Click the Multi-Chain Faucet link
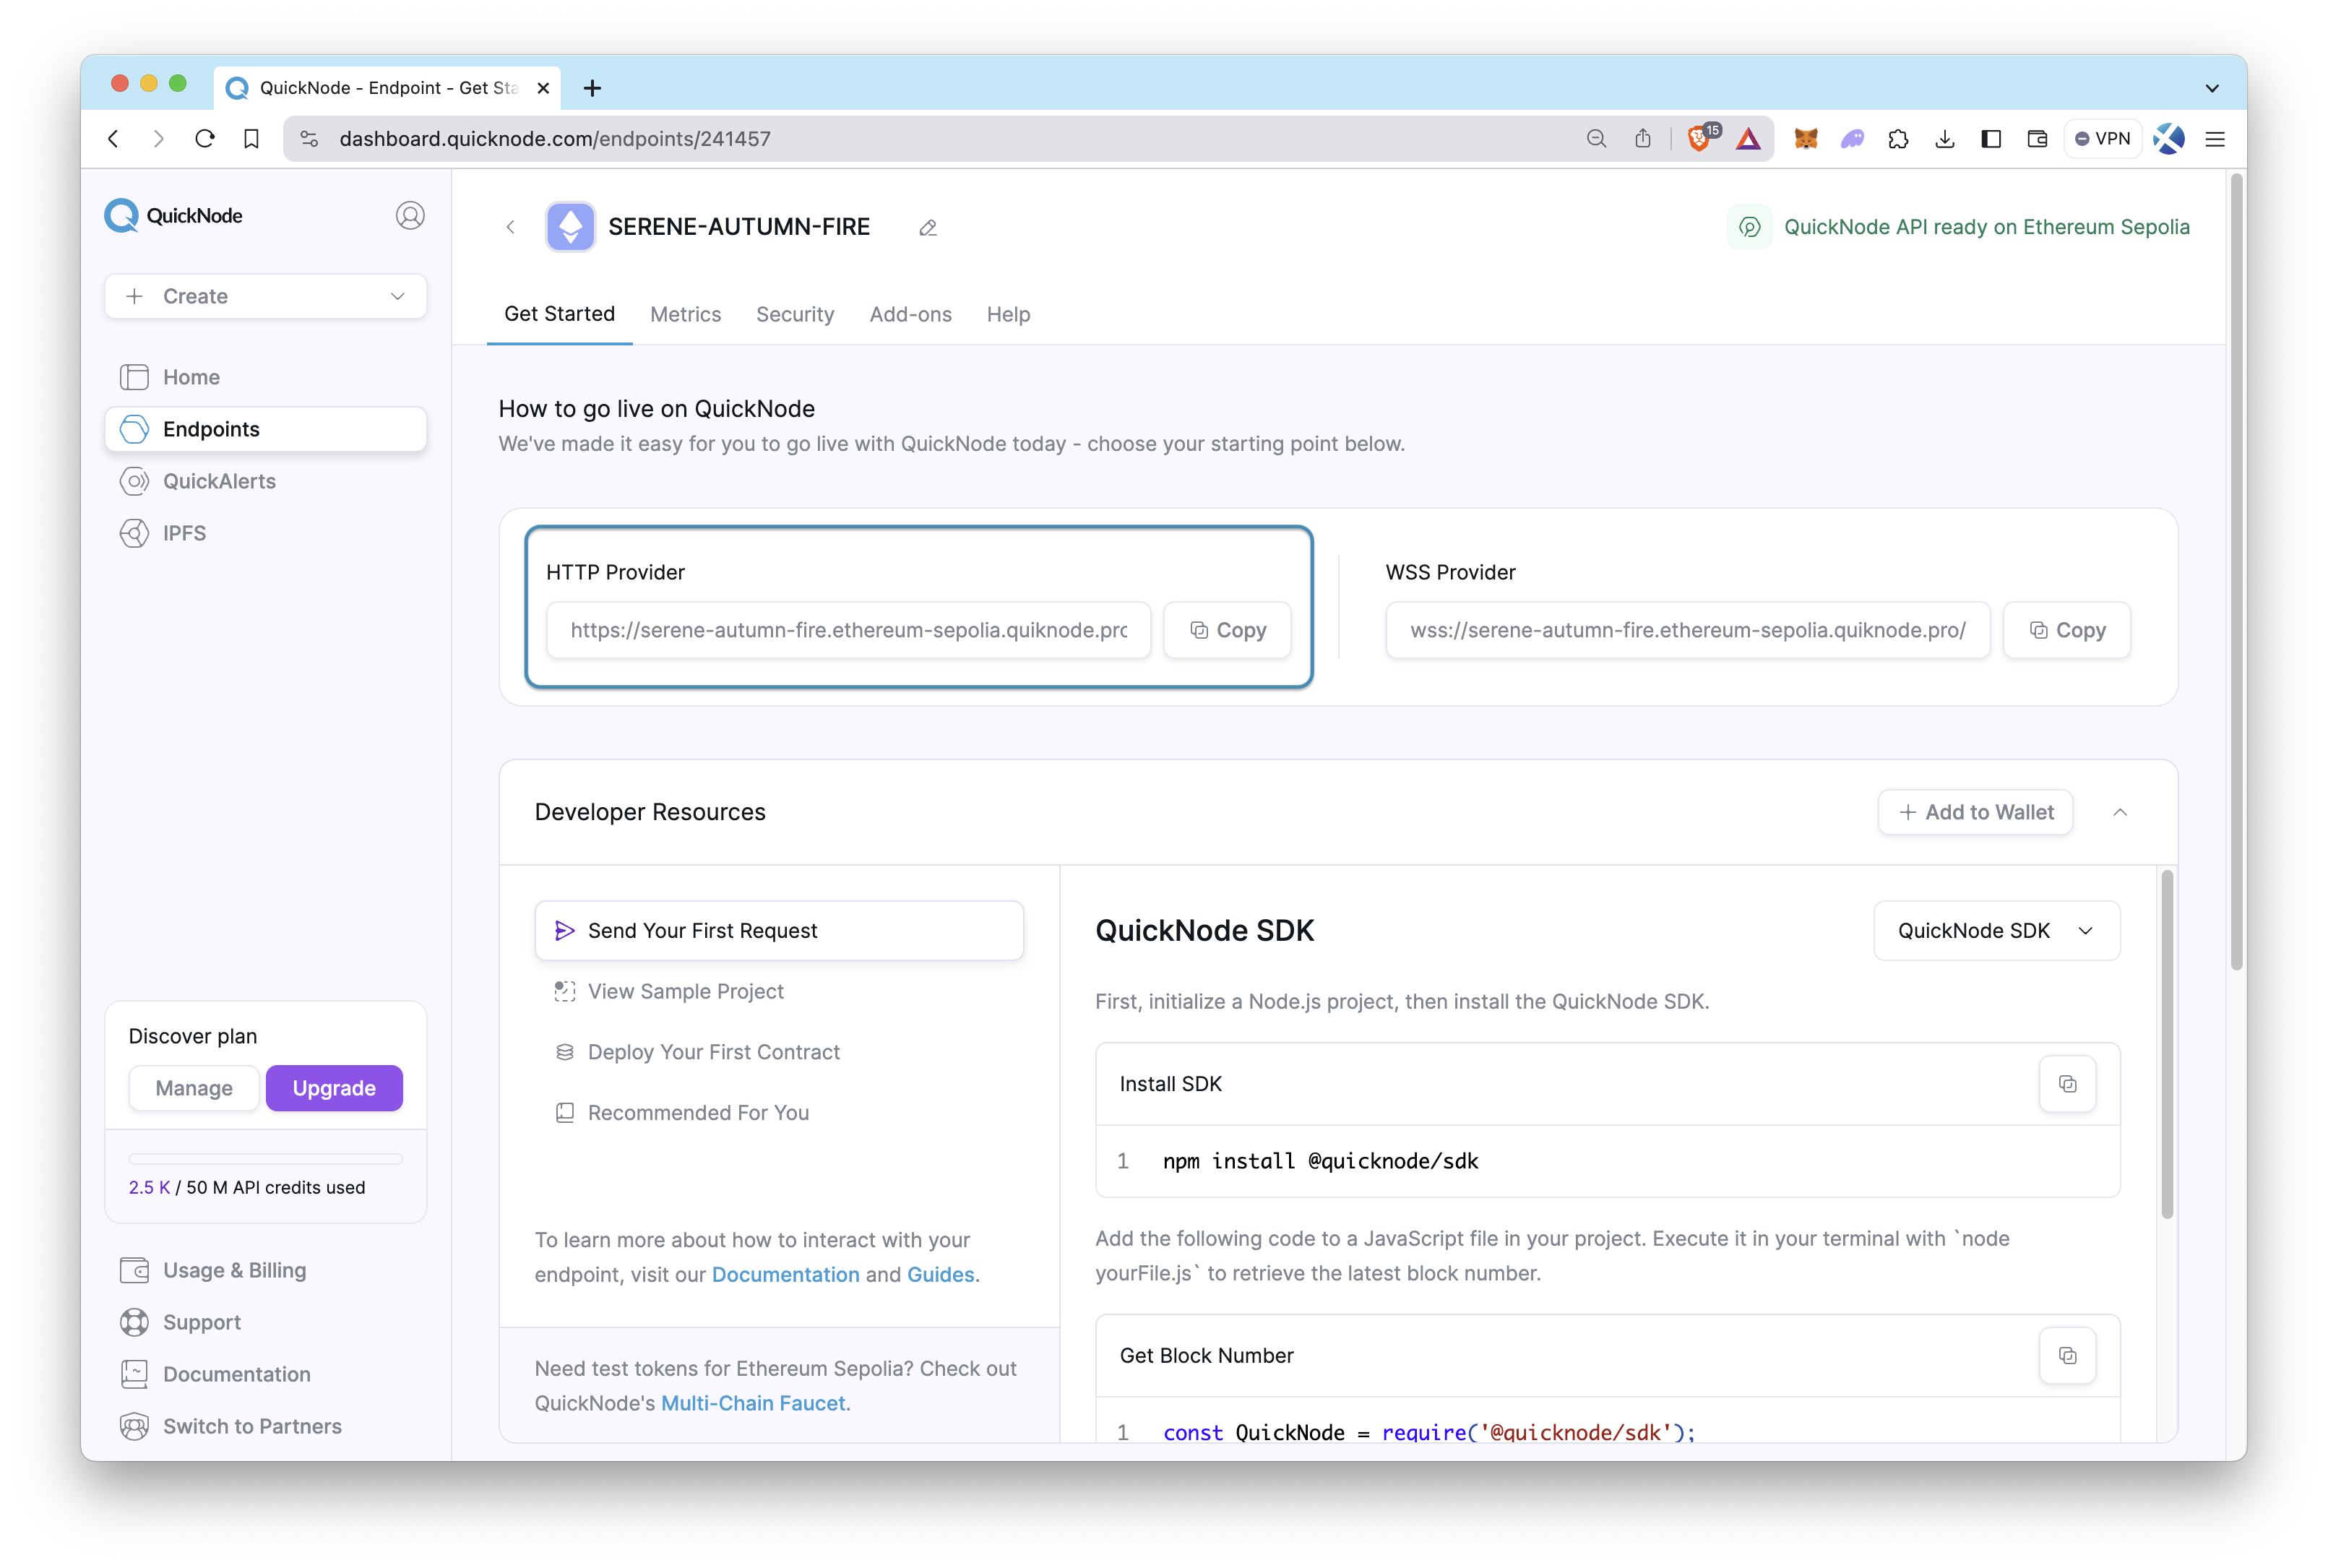This screenshot has width=2328, height=1568. coord(752,1402)
